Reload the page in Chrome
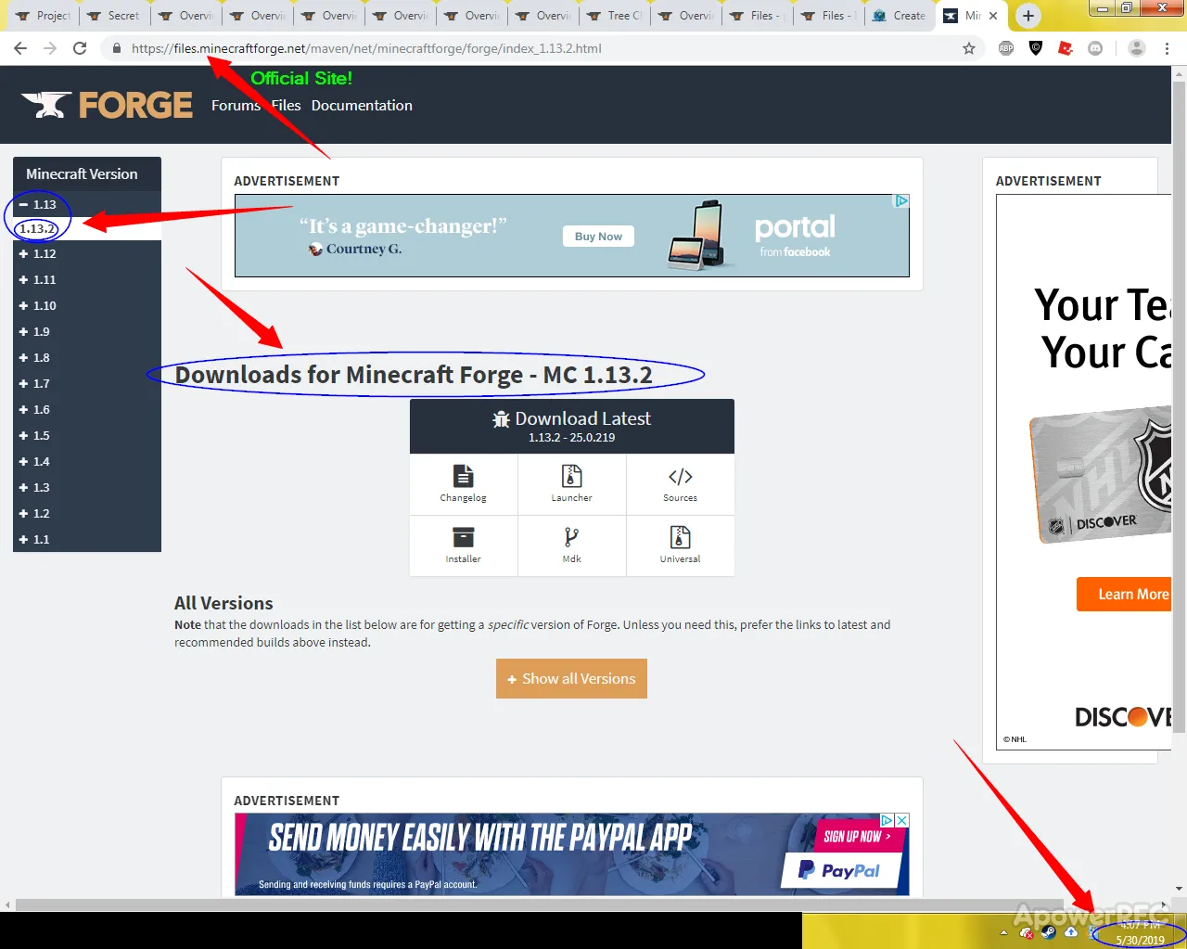Screen dimensions: 1187x949 [80, 48]
